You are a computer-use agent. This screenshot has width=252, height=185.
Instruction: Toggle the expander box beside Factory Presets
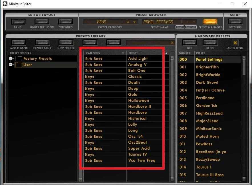[11, 58]
